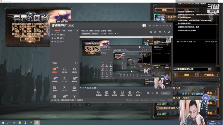The height and width of the screenshot is (125, 223).
Task: Select the 全屏 1 layer row
Action: tap(65, 38)
